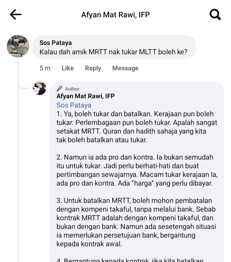
Task: Open the Afyan Mat Rawi, IFP author name in reply
Action: [x=86, y=96]
